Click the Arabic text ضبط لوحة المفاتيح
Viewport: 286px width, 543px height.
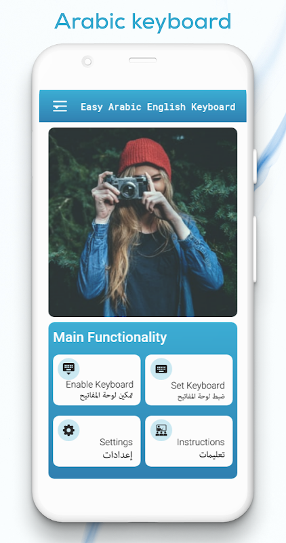point(201,396)
